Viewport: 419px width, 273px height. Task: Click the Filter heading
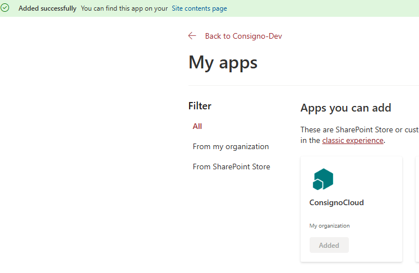tap(200, 106)
